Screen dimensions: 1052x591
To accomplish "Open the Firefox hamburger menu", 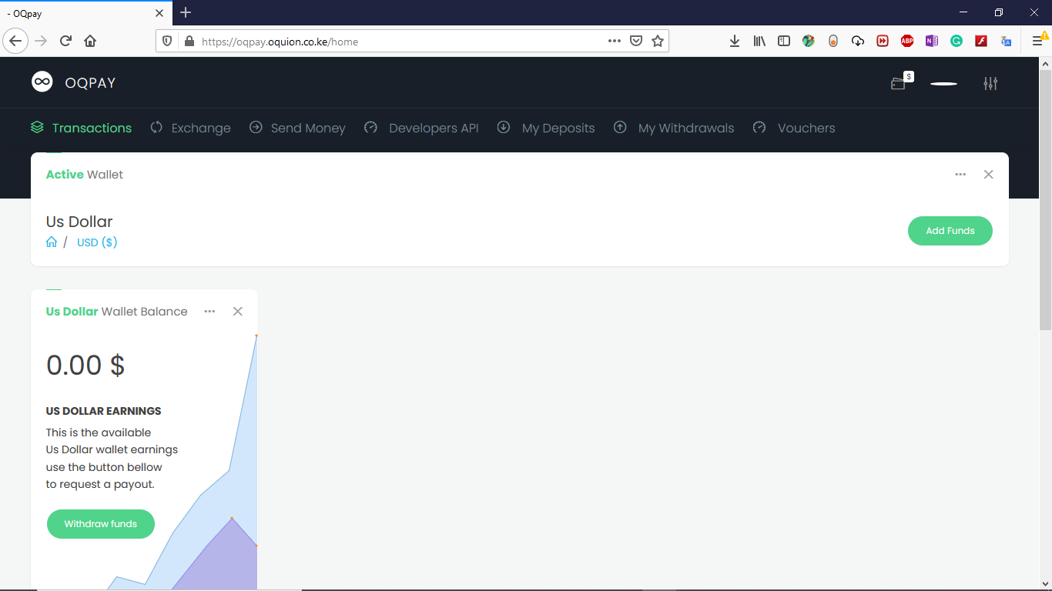I will click(1037, 41).
